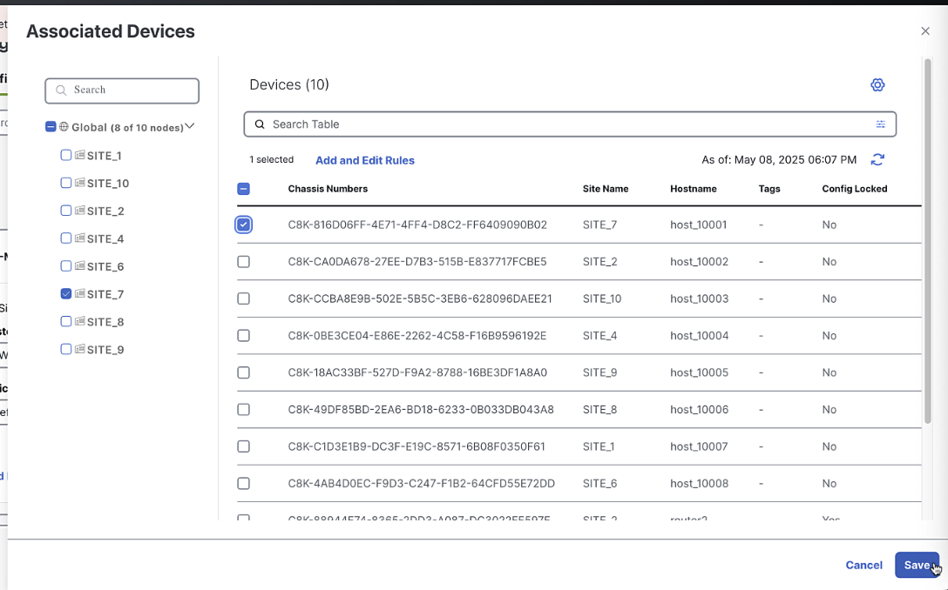Focus the sidebar Search field
Screen dimensions: 948x590
[122, 91]
